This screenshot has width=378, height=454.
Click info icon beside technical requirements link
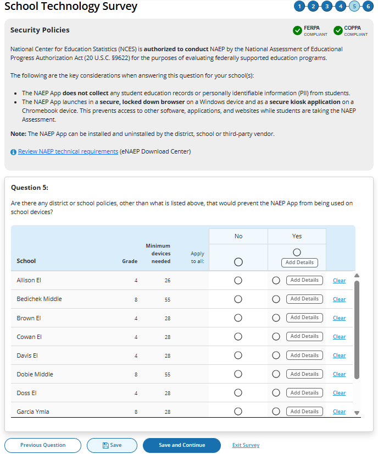click(x=13, y=152)
